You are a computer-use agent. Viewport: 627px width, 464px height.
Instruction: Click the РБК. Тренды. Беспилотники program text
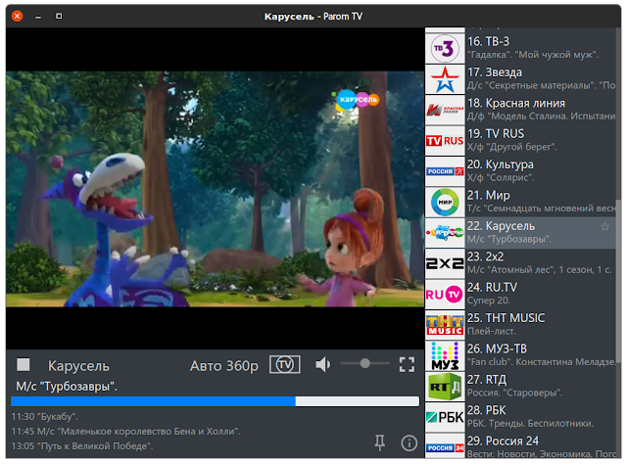click(530, 423)
